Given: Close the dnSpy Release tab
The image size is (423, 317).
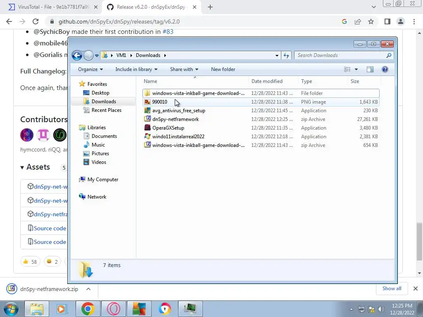Looking at the screenshot, I should 195,7.
